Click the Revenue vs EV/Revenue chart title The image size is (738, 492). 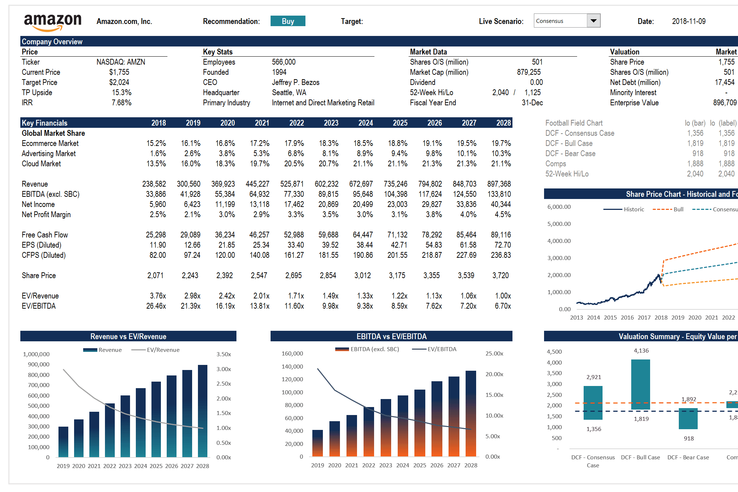128,336
